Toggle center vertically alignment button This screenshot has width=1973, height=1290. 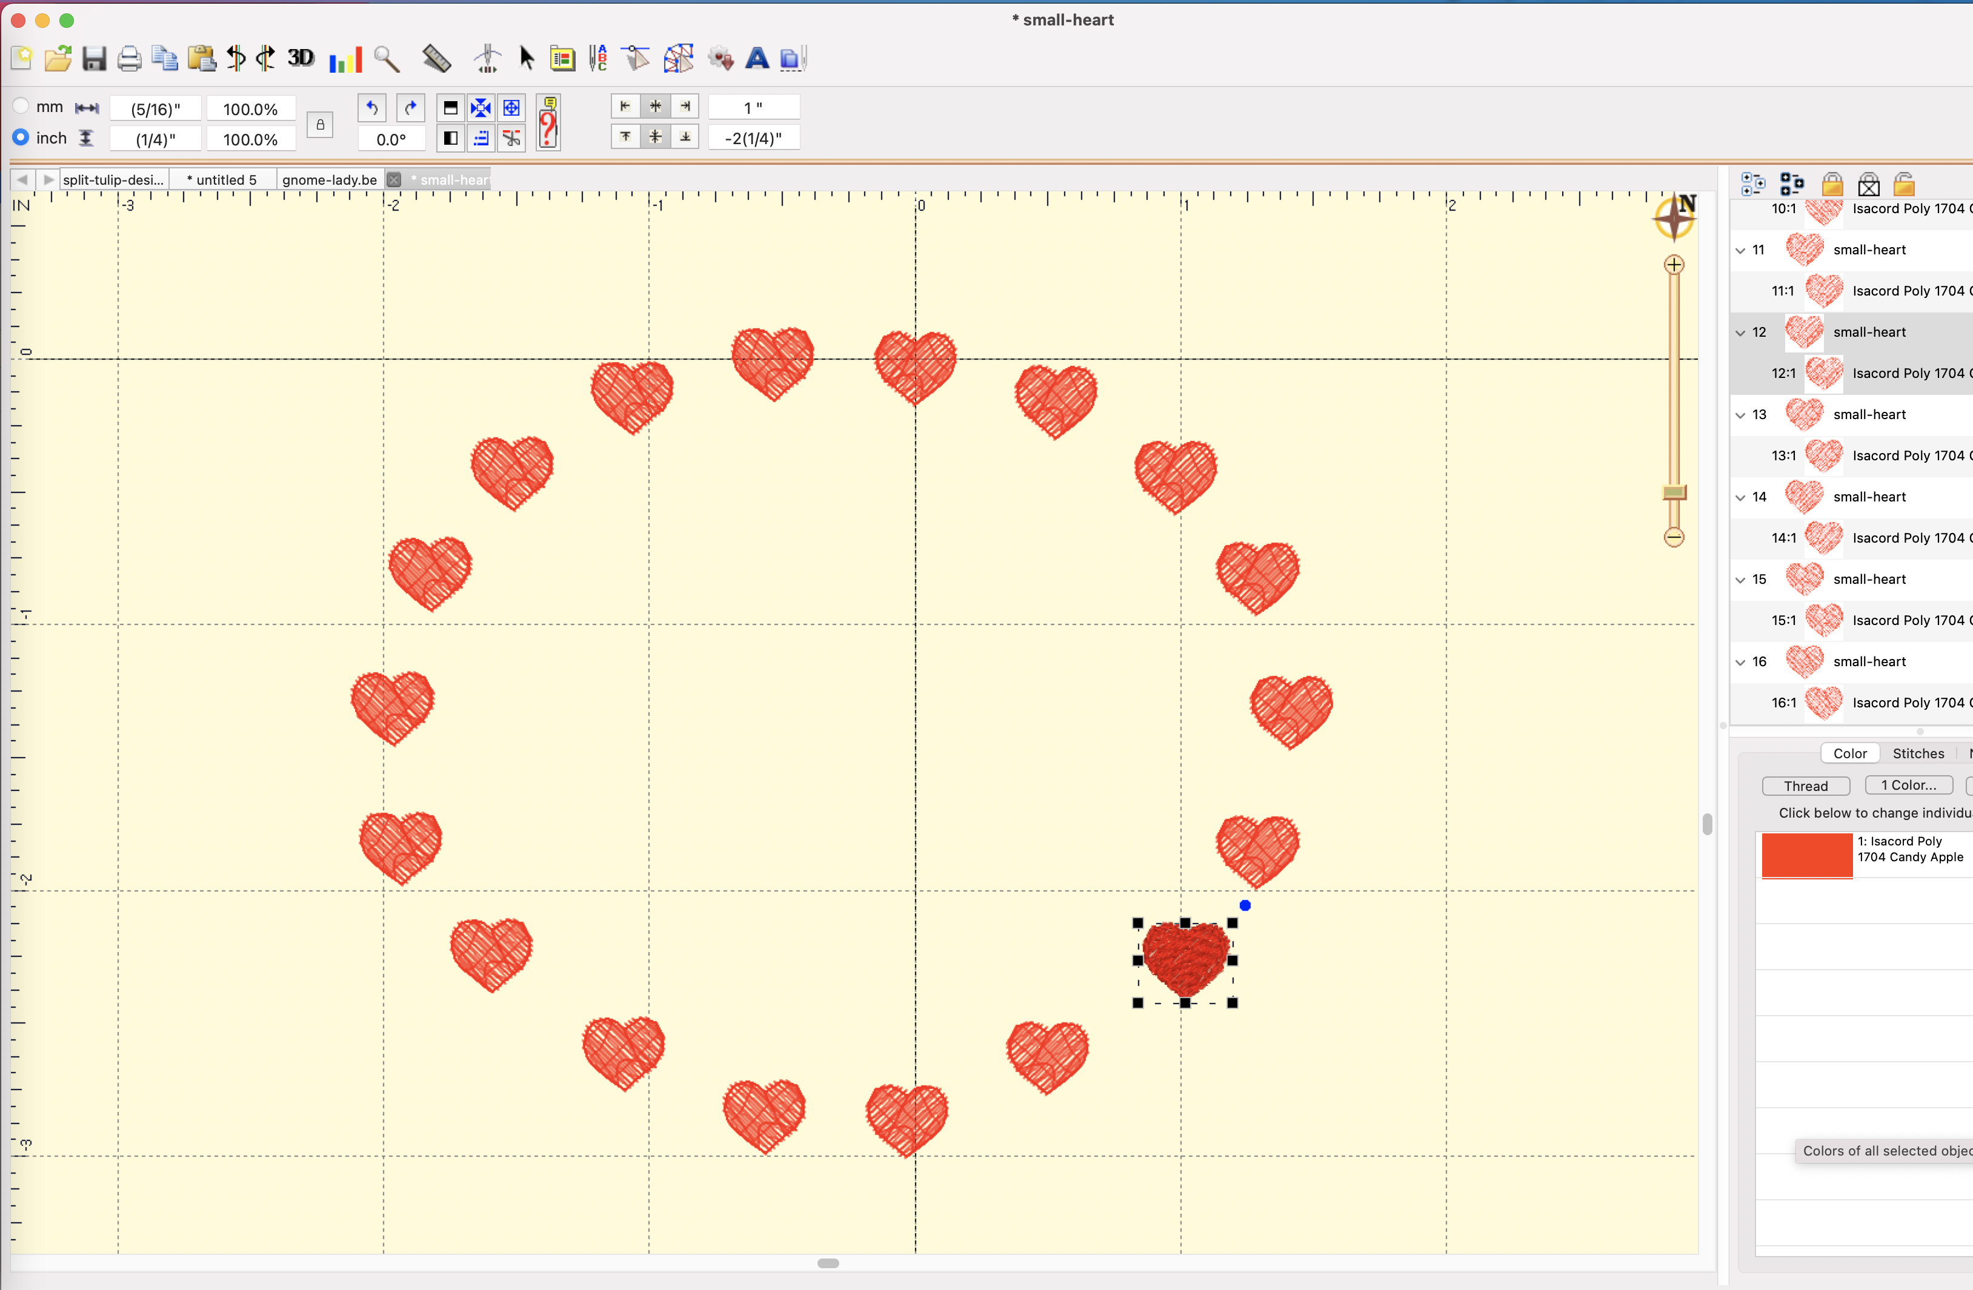[x=655, y=137]
